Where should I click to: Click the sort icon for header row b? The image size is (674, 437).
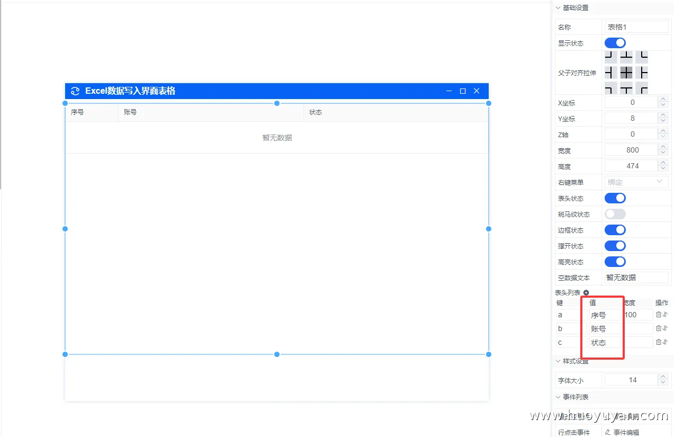pyautogui.click(x=665, y=328)
